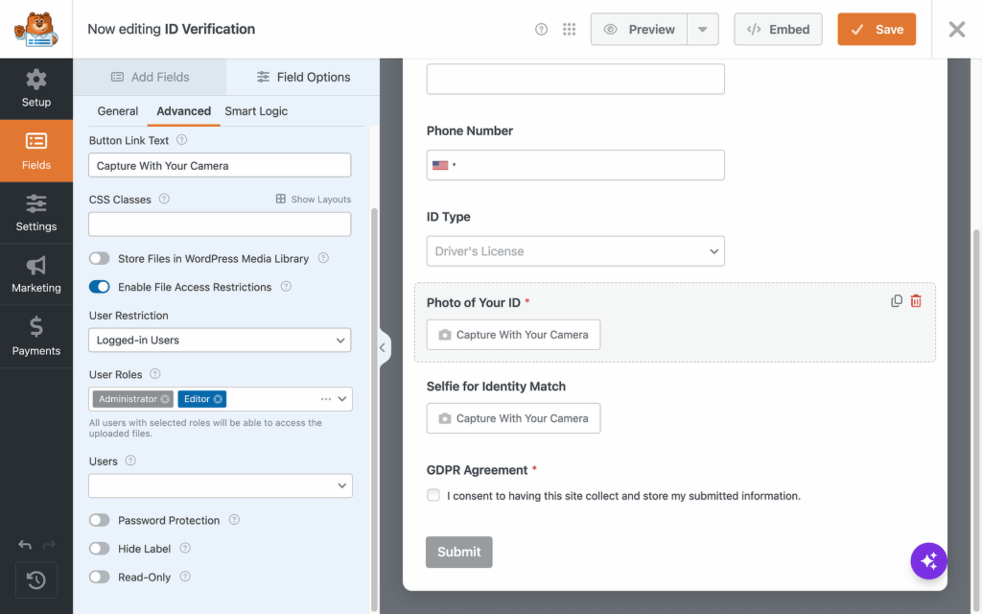This screenshot has height=614, width=982.
Task: Switch to the Add Fields tab
Action: (x=150, y=77)
